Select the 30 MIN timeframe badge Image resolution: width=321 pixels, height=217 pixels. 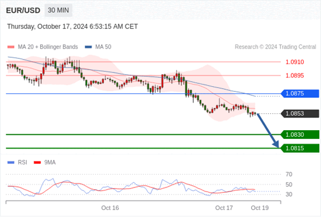pos(59,10)
